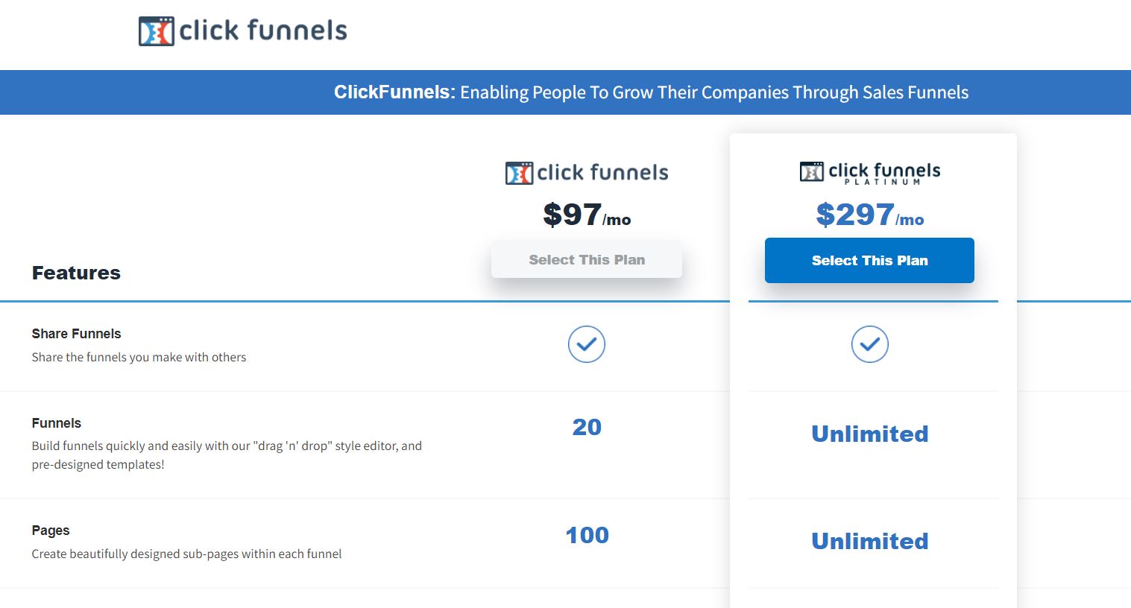1131x608 pixels.
Task: Click Share Funnels checkmark under $97 plan
Action: pos(587,344)
